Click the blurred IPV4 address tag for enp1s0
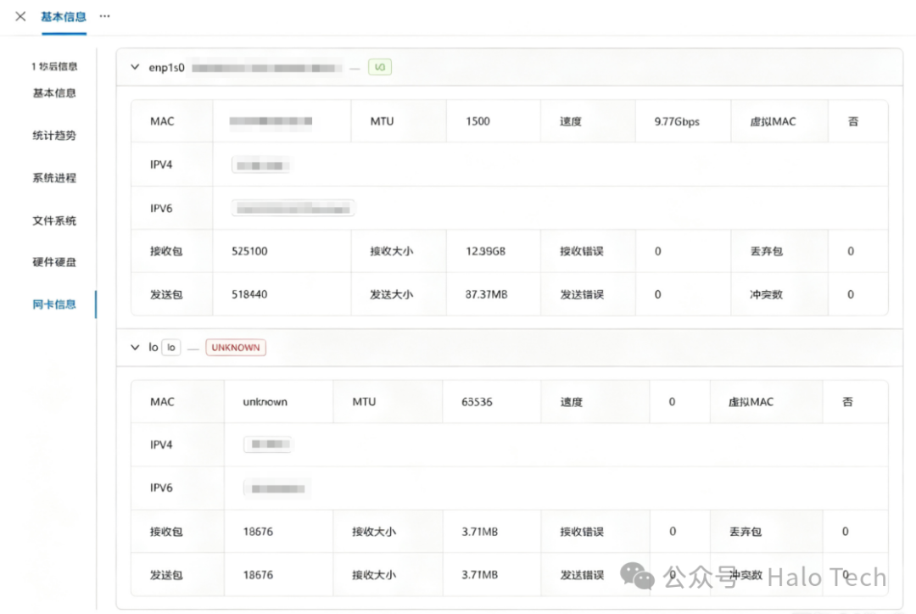Screen dimensions: 916x614 tap(261, 165)
